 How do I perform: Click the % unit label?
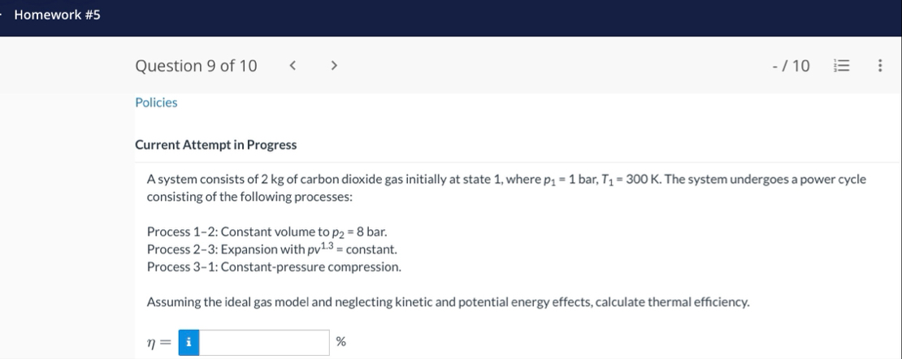340,342
